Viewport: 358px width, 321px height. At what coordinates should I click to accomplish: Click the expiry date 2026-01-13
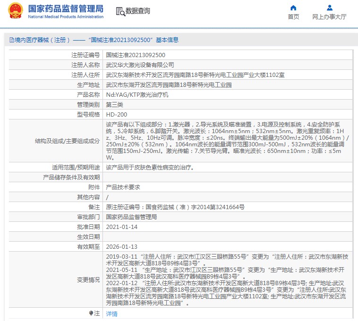[121, 246]
